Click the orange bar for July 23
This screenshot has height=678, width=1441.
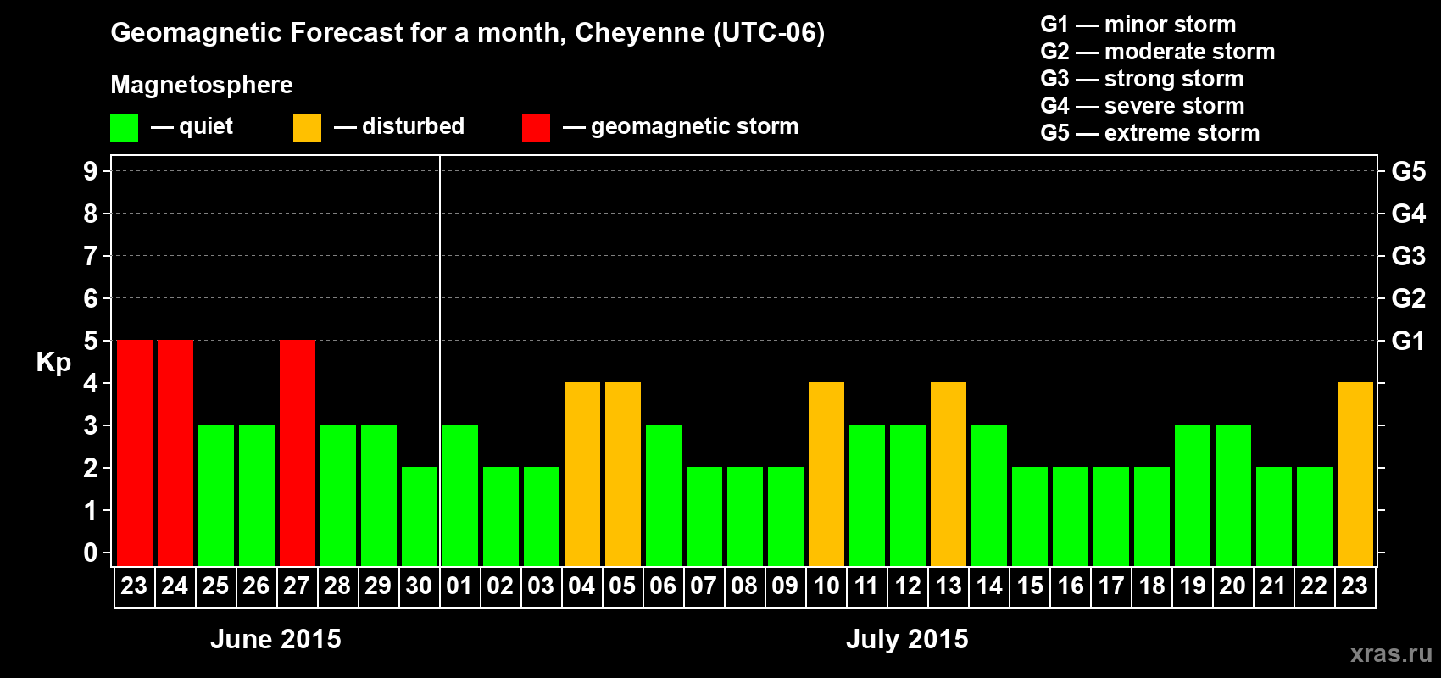(x=1355, y=475)
